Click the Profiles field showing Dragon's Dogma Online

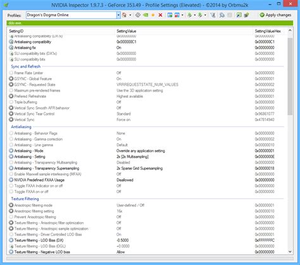coord(72,15)
